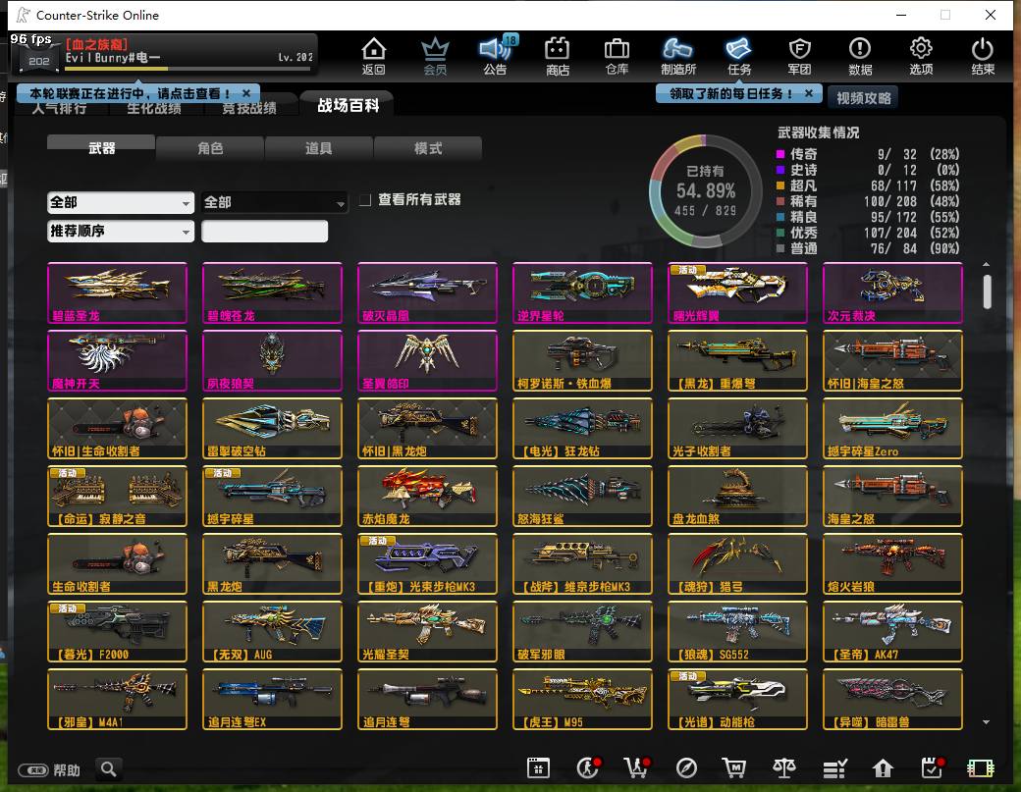Open the 任务 missions icon

pos(739,56)
